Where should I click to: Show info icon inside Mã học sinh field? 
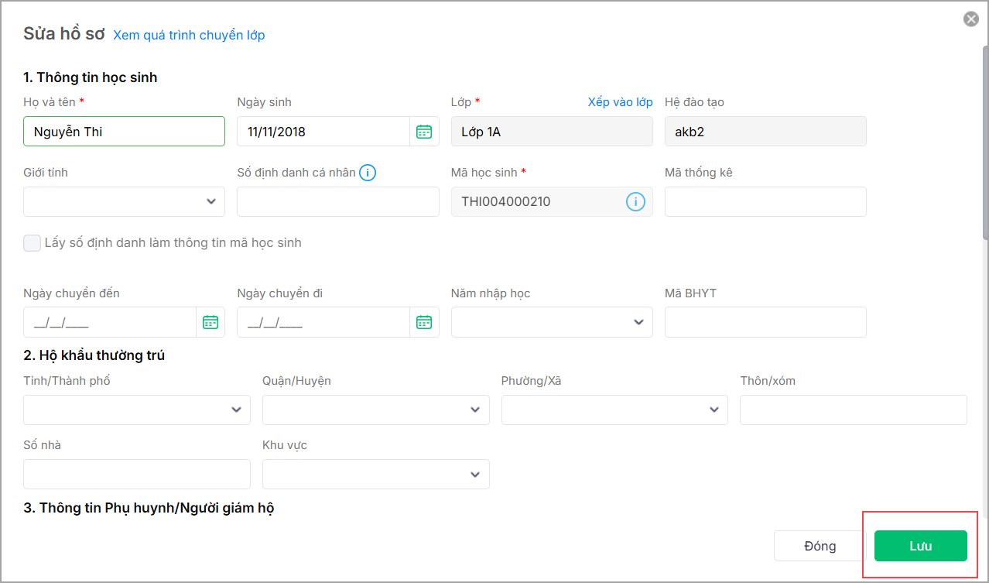click(635, 202)
